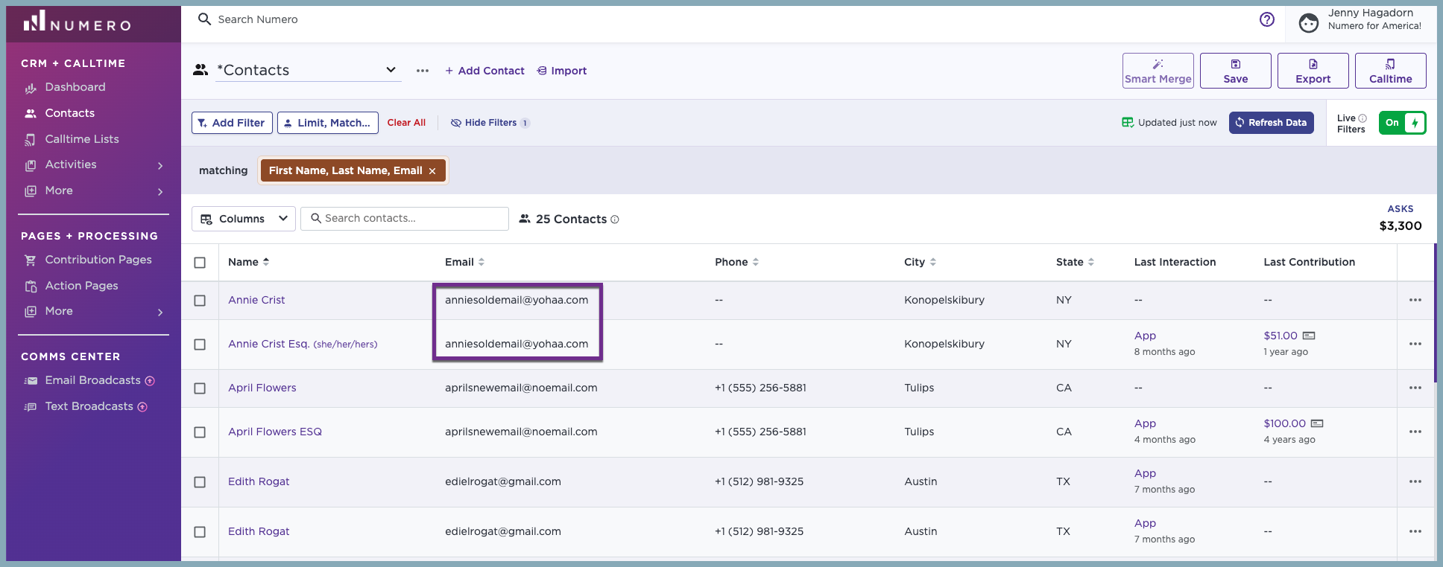The width and height of the screenshot is (1443, 567).
Task: Open row actions for Annie Crist Esq.
Action: 1415,344
